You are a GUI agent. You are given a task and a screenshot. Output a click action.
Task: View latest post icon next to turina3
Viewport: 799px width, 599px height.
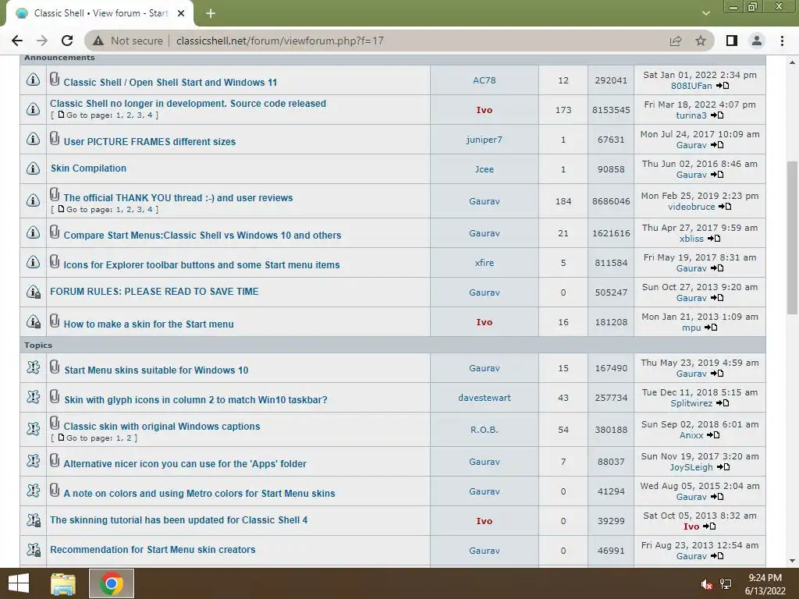click(x=717, y=115)
